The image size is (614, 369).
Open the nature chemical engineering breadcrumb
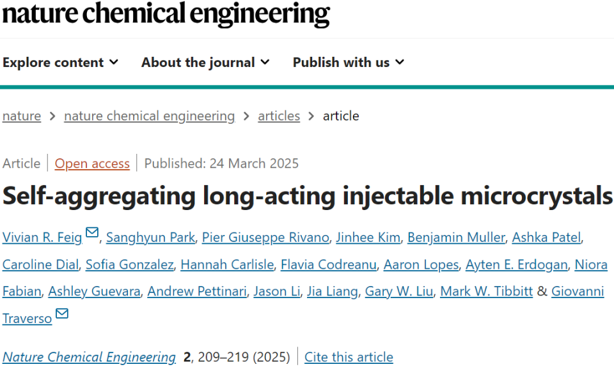click(149, 116)
